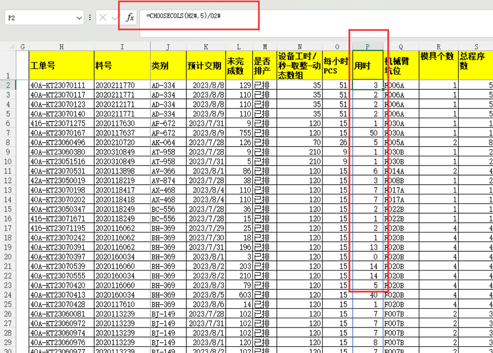Screen dimensions: 493x353
Task: Select row 29 header
Action: coord(8,342)
